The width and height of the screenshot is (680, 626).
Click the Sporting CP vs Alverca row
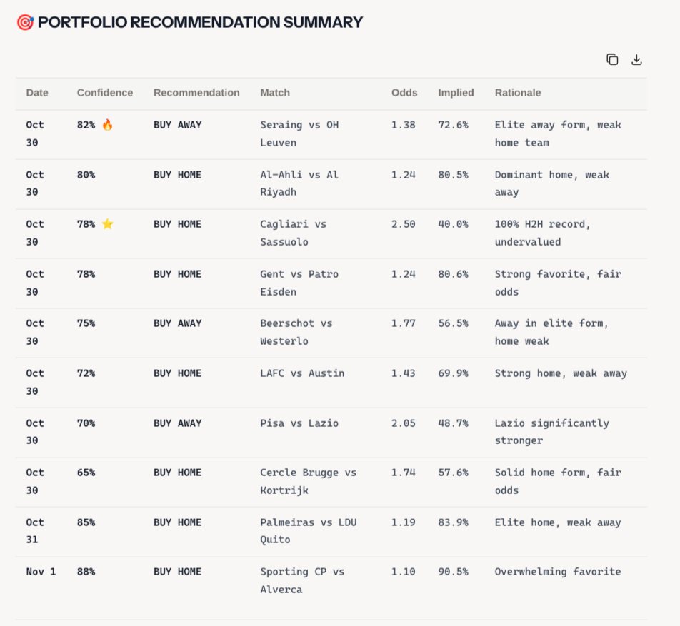(297, 580)
